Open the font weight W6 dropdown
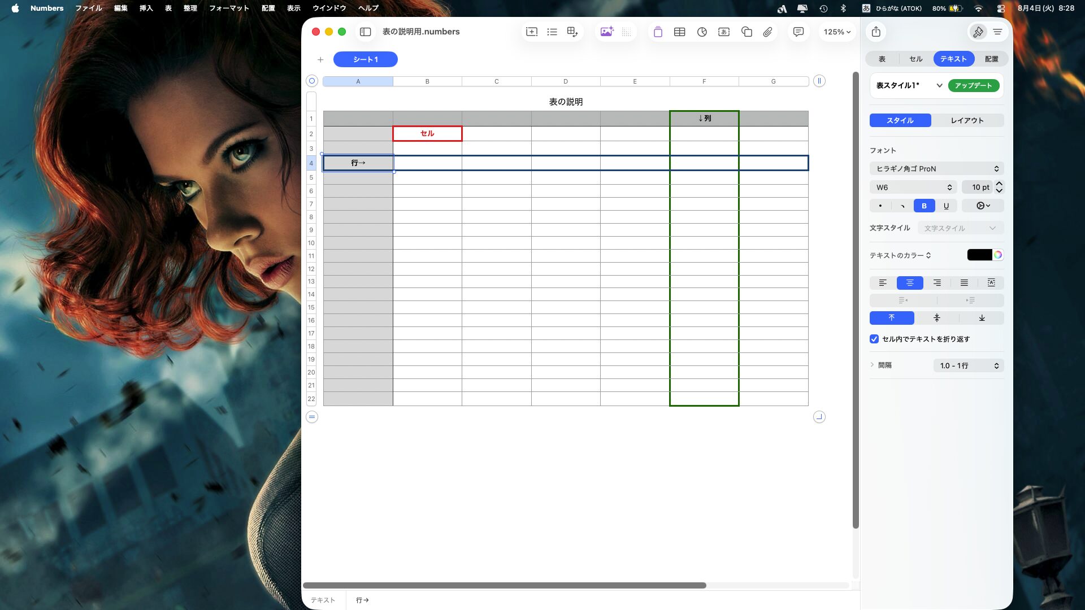 point(913,188)
